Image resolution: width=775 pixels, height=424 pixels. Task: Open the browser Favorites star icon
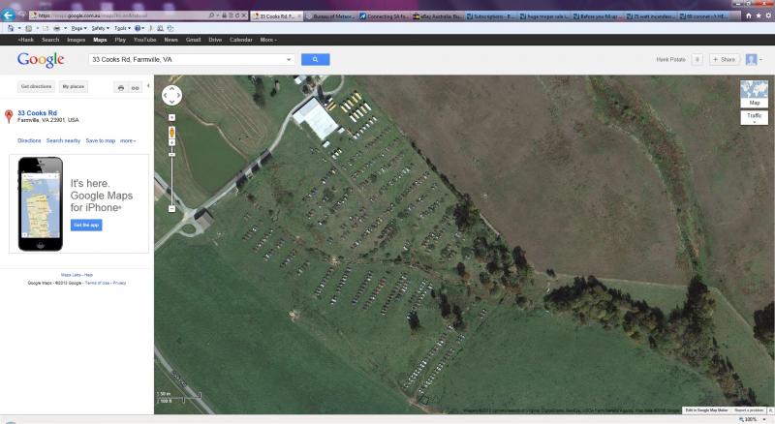pyautogui.click(x=759, y=15)
